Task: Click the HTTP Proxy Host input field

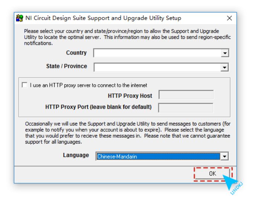Action: point(186,95)
